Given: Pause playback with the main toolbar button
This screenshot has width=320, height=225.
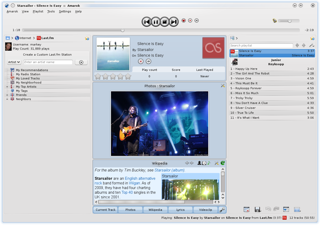Looking at the screenshot, I should point(155,22).
